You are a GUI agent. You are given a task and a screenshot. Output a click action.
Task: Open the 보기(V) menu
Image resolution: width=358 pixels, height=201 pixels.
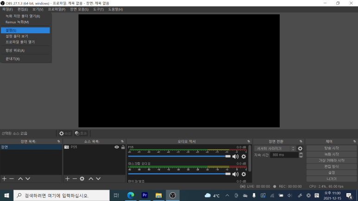pyautogui.click(x=38, y=9)
